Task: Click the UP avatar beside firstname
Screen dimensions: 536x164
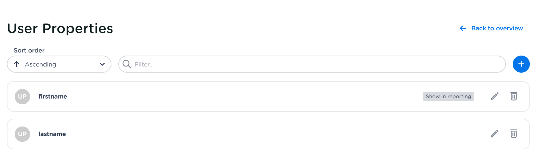Action: pyautogui.click(x=22, y=96)
